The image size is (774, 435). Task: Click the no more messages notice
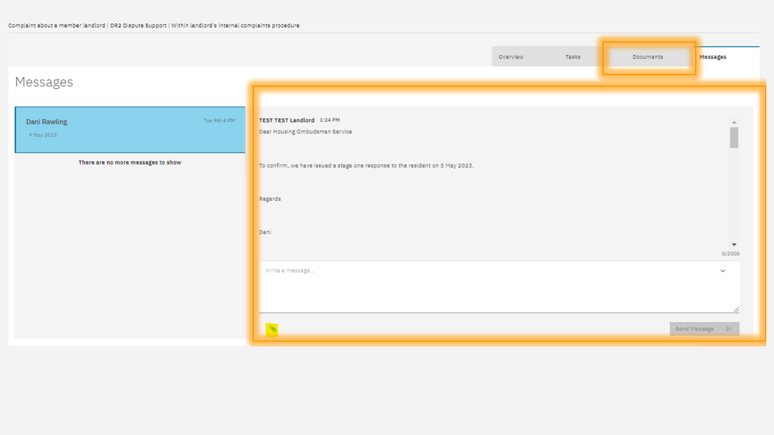click(x=130, y=162)
